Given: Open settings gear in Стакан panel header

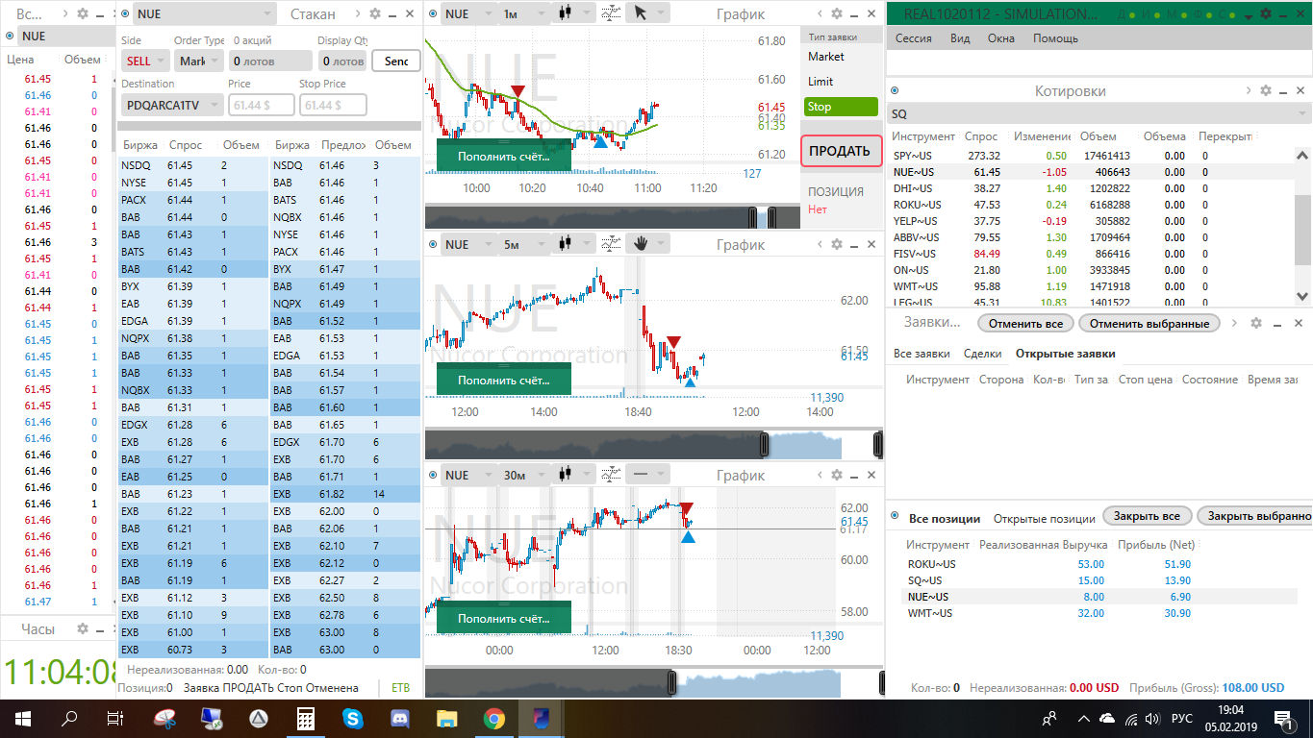Looking at the screenshot, I should point(375,13).
